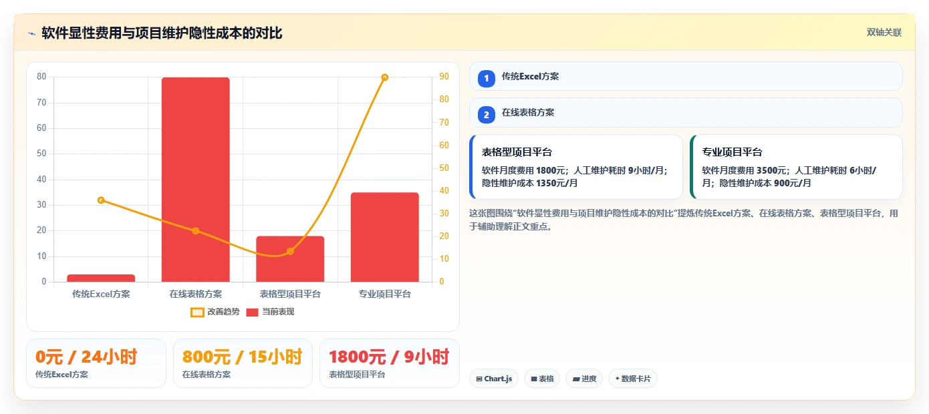Screen dimensions: 929x414
Task: Select the red bar for 专业项目平台
Action: point(385,237)
